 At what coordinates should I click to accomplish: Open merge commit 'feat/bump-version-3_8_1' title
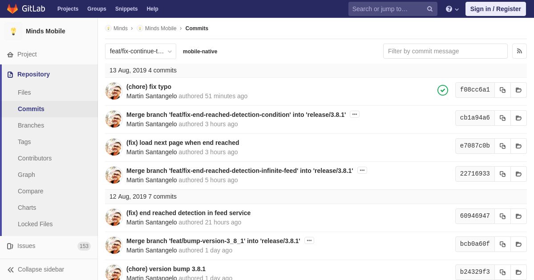point(213,241)
